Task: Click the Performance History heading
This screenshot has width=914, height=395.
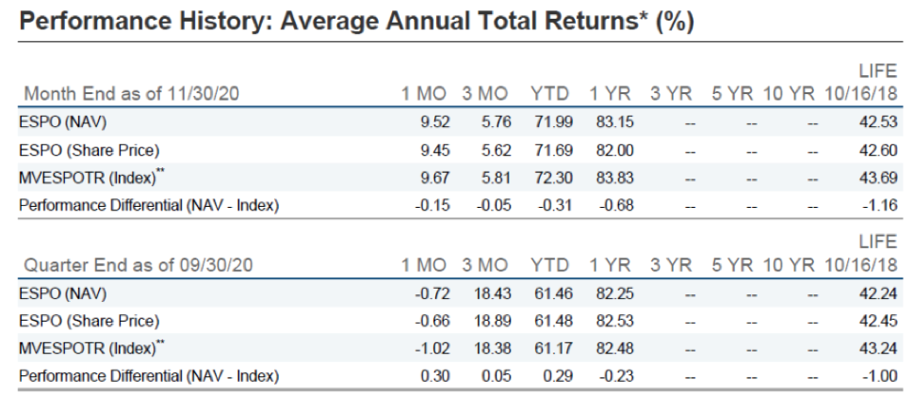Action: [356, 23]
